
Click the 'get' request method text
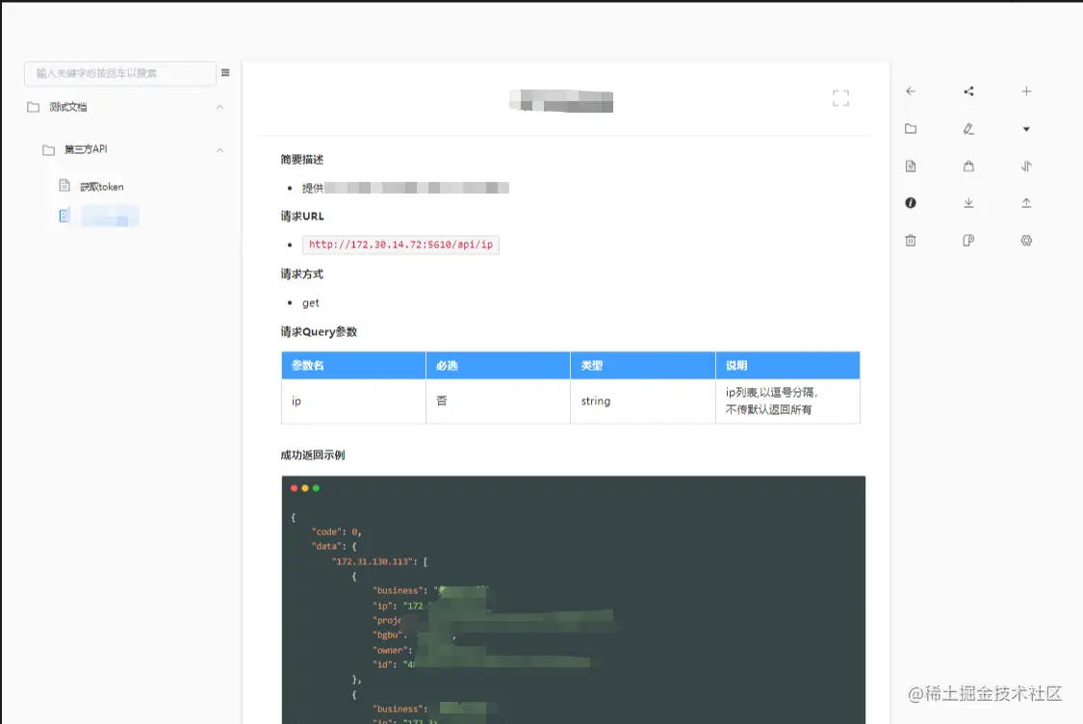[311, 302]
